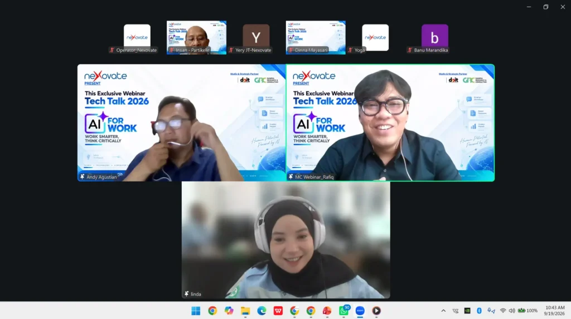Screen dimensions: 571x319
Task: Click the MC Webinar_Rafiq name label
Action: pos(314,177)
